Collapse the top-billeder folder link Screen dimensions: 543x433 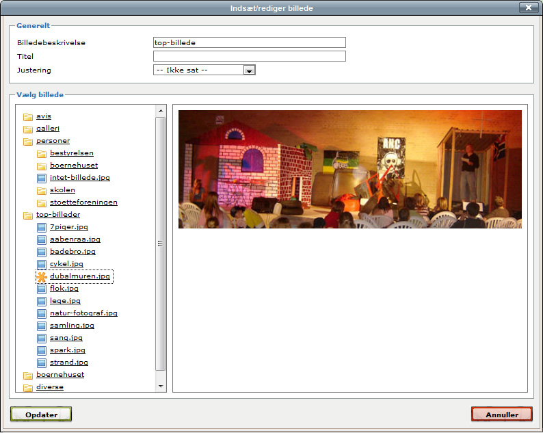pyautogui.click(x=58, y=215)
